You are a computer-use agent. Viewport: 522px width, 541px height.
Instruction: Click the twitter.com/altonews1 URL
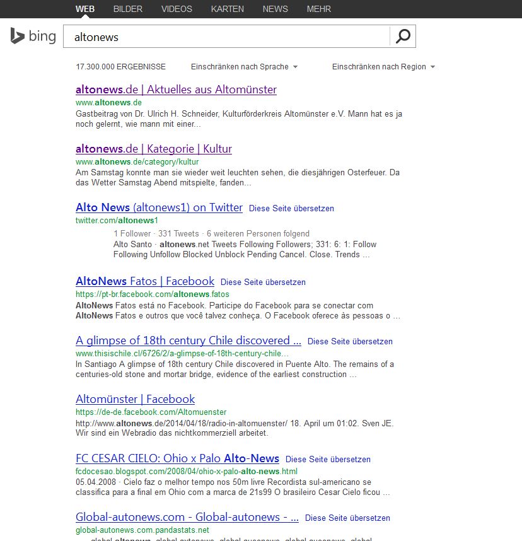[x=117, y=221]
